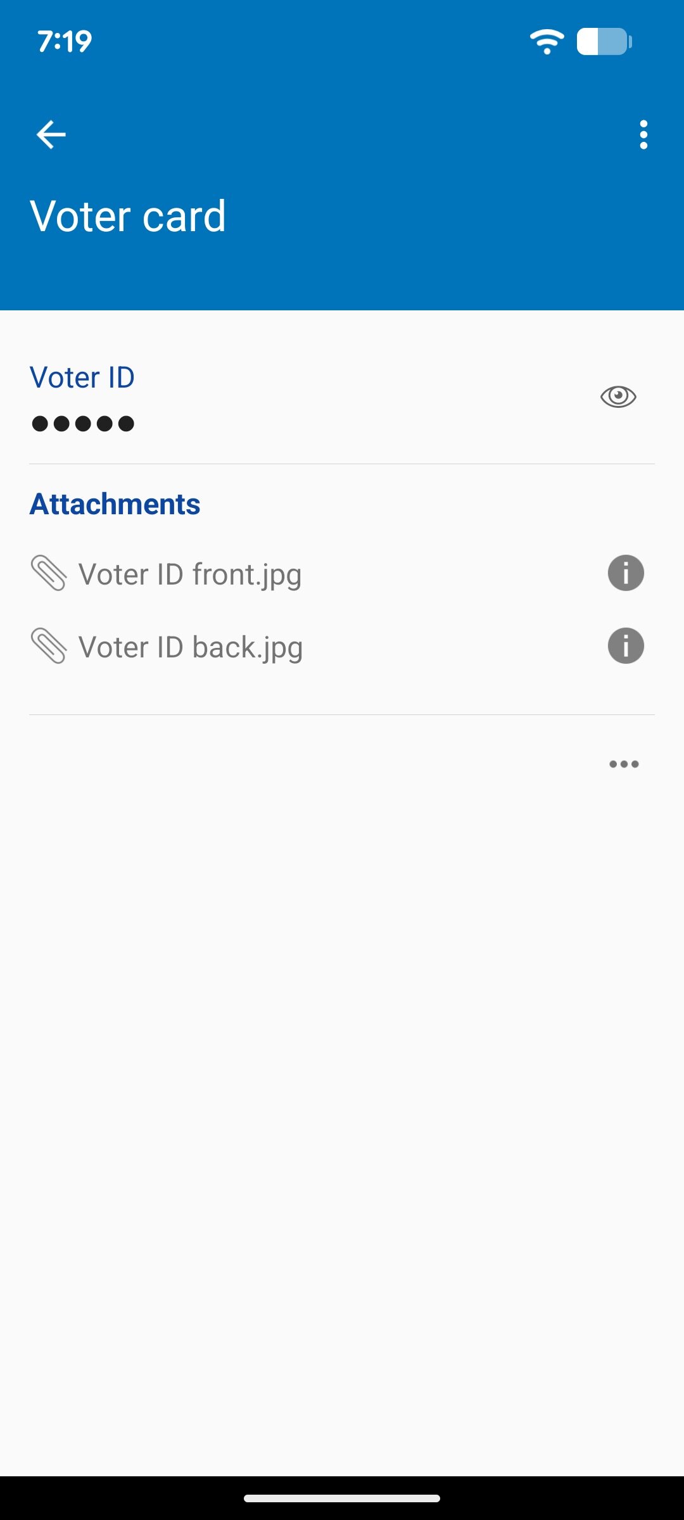Reveal the hidden Voter ID value
Viewport: 684px width, 1520px height.
click(x=618, y=396)
